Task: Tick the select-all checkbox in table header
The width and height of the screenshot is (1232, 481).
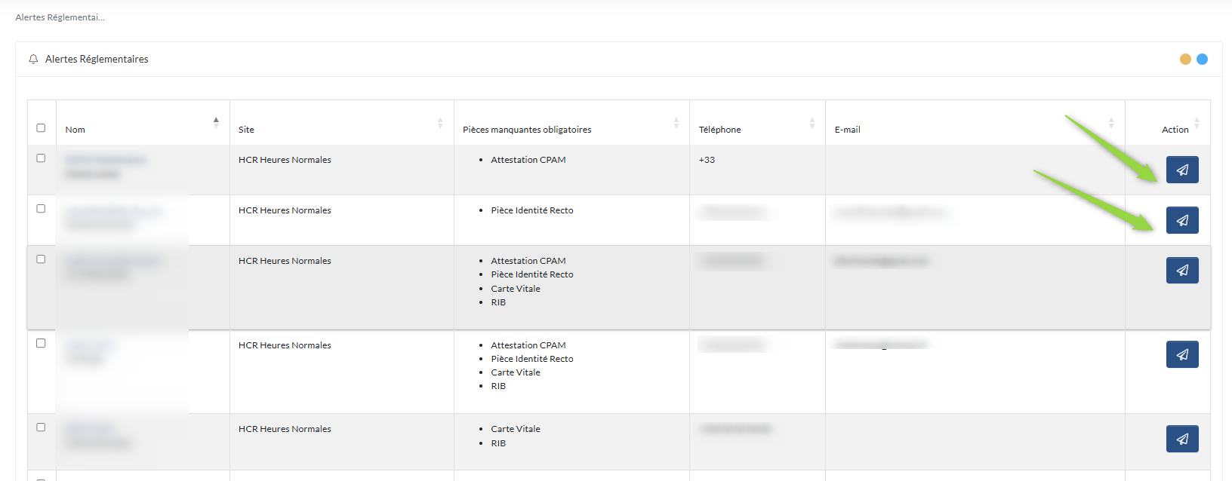Action: [41, 128]
